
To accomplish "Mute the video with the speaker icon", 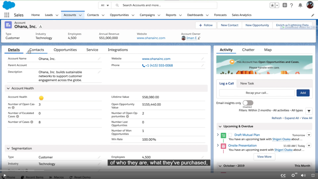I will 303,175.
